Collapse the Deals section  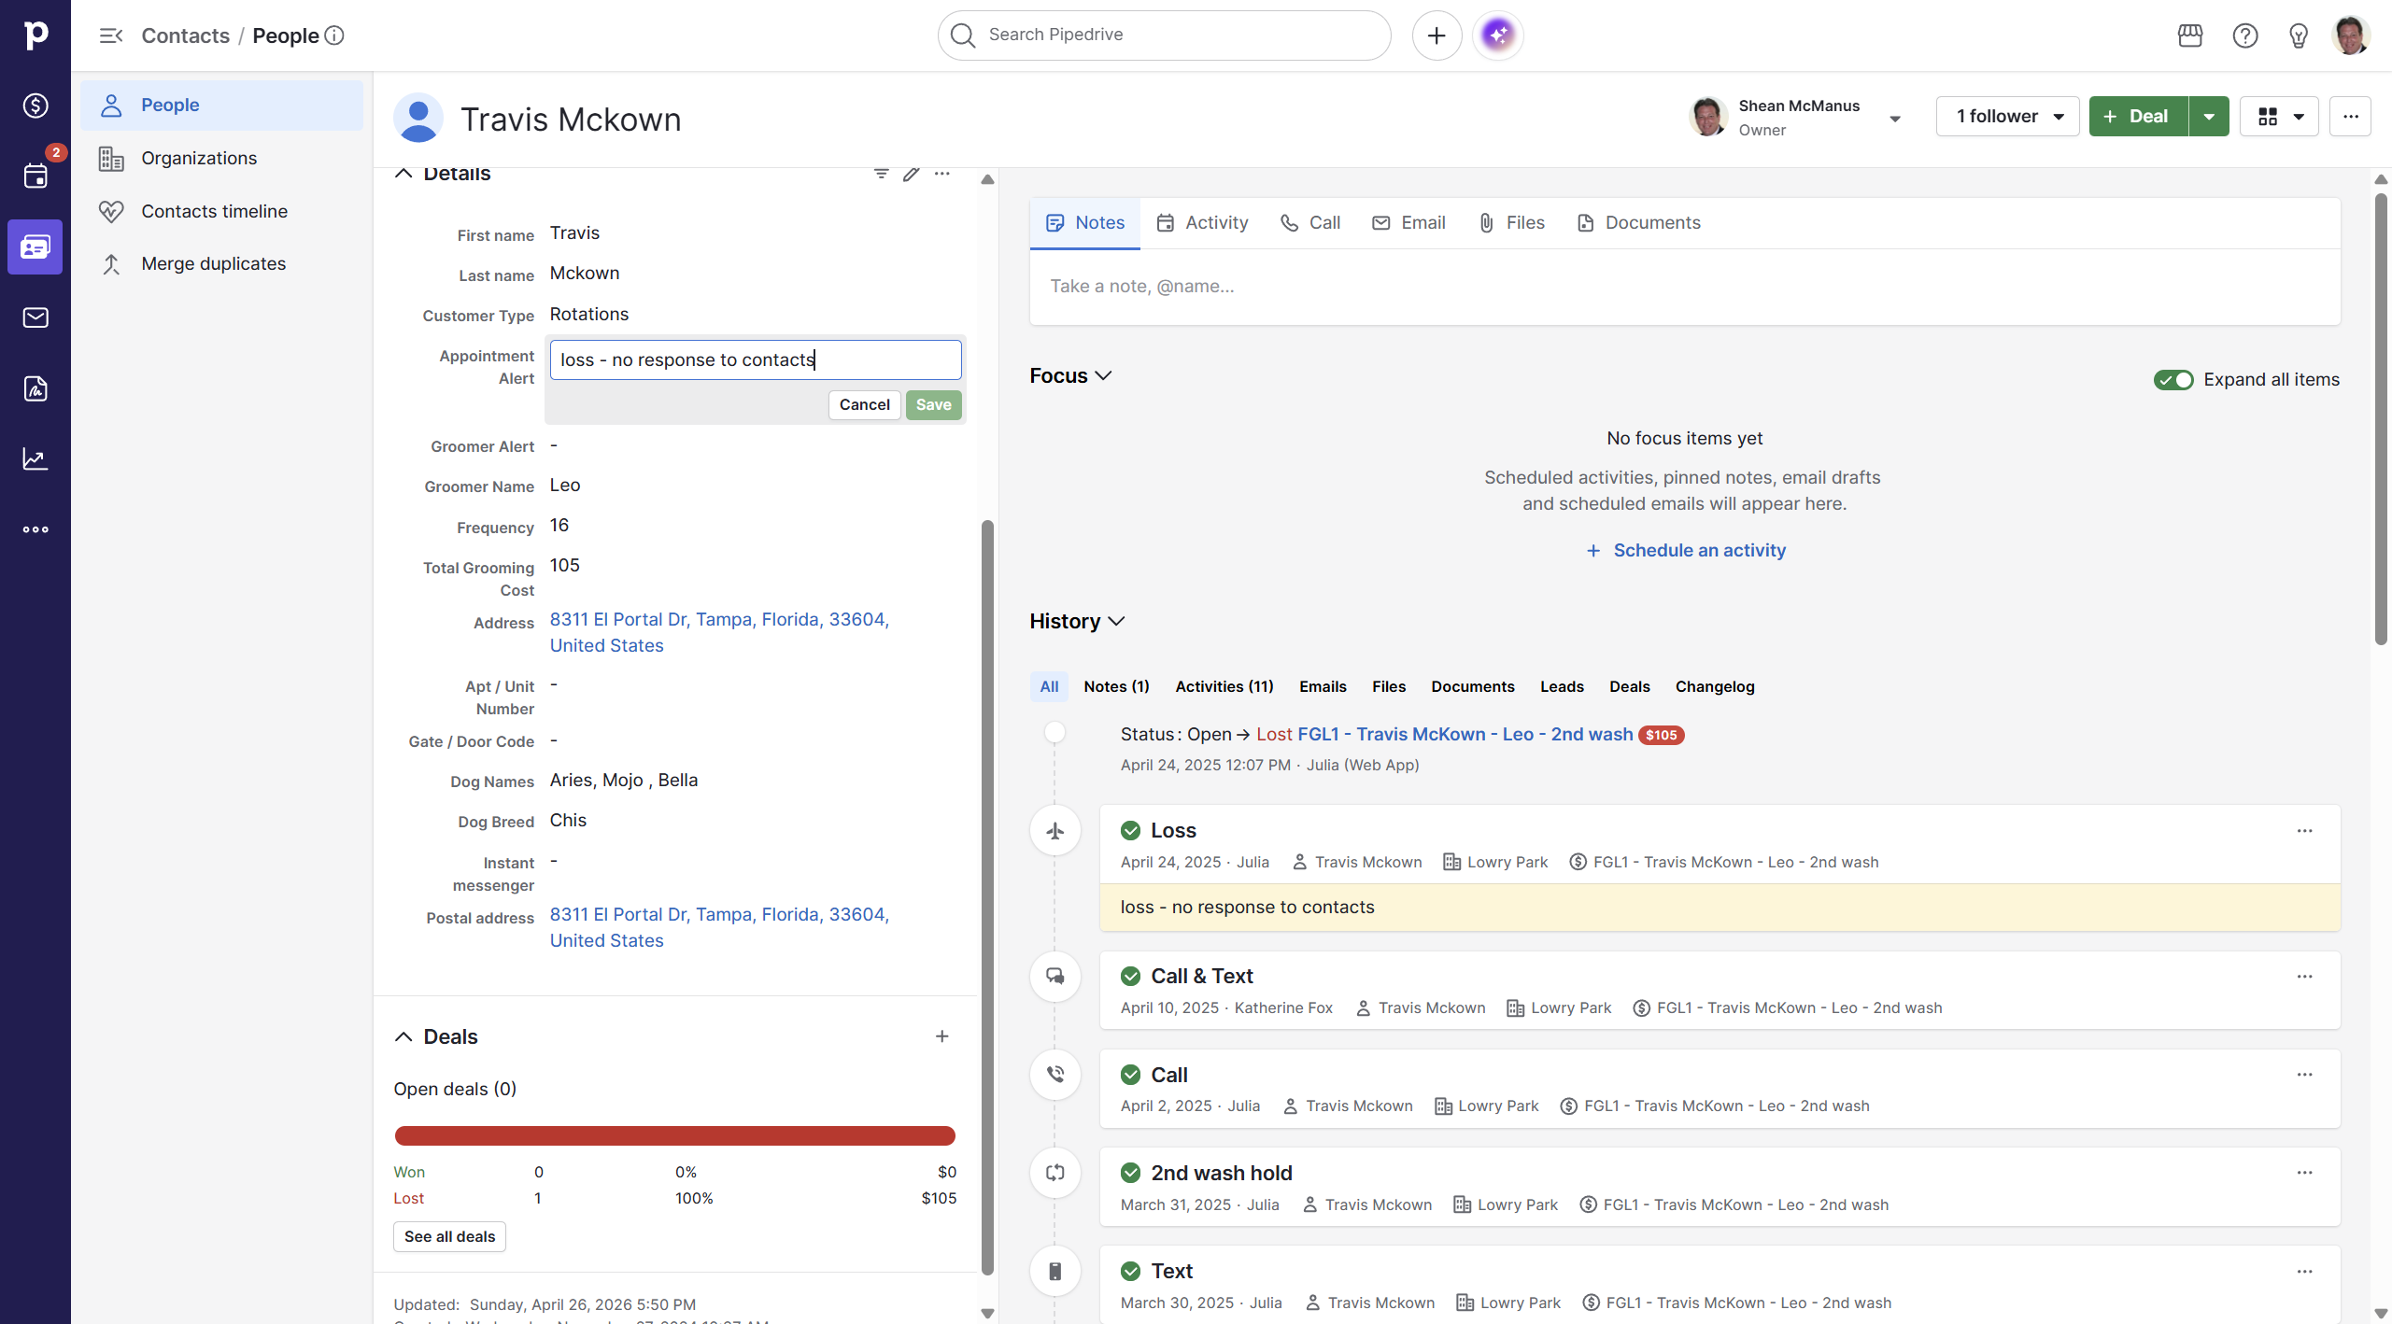point(403,1036)
